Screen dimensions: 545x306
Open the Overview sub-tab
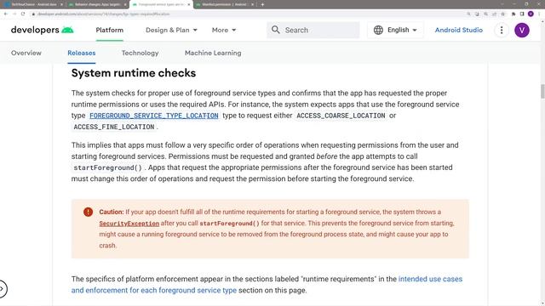pyautogui.click(x=26, y=53)
